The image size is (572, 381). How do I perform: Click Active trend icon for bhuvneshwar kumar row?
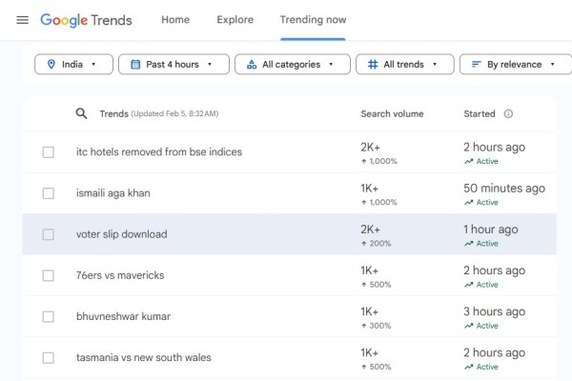tap(468, 326)
